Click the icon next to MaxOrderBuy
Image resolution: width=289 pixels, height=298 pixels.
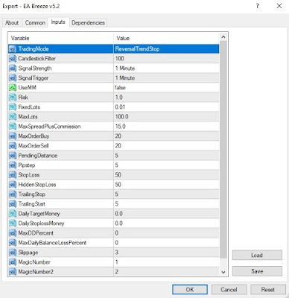(13, 136)
